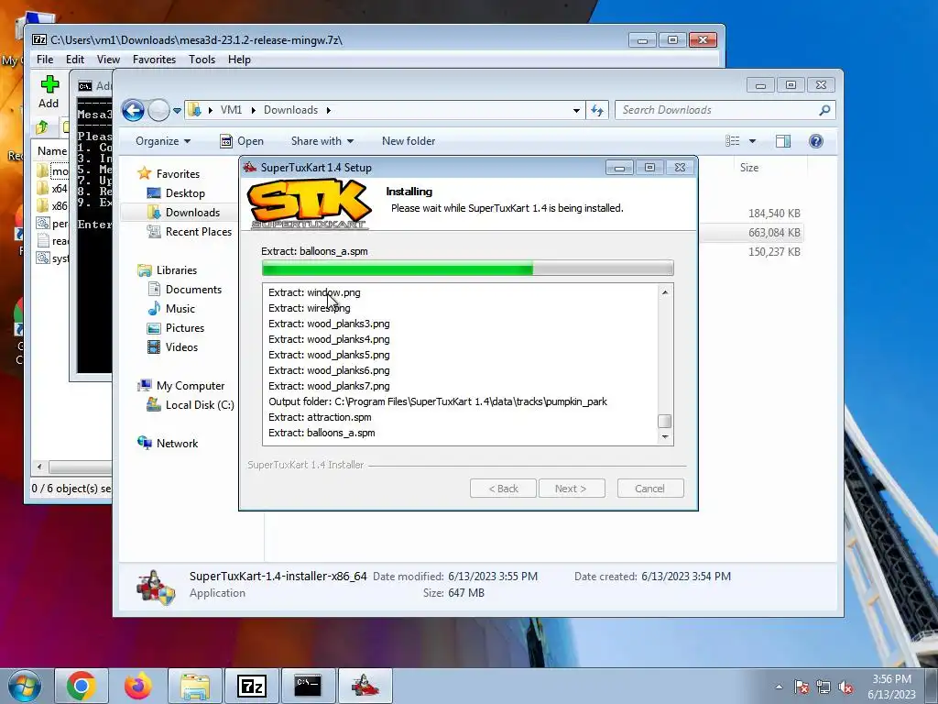This screenshot has width=938, height=704.
Task: Switch to 7-Zip in the taskbar
Action: pos(252,686)
